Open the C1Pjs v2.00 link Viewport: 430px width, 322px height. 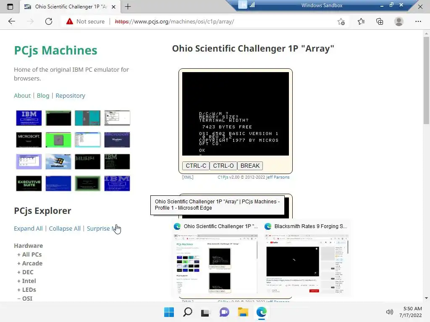(228, 177)
